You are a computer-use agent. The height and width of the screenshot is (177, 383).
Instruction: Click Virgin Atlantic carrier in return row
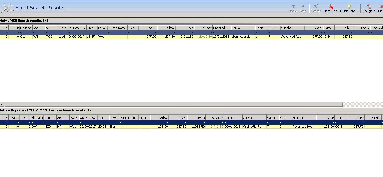coord(254,127)
